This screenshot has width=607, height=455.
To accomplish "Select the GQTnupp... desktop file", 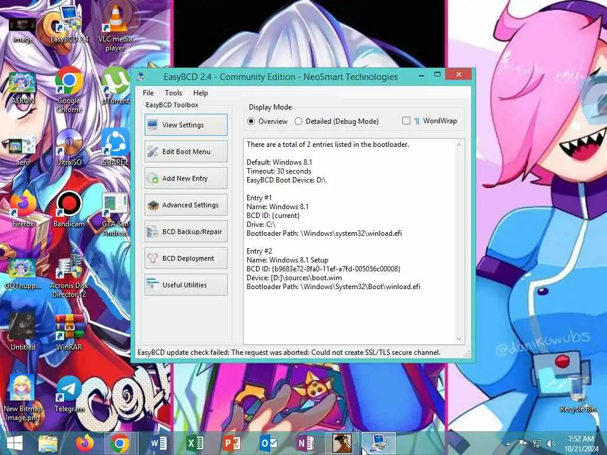I will tap(23, 274).
